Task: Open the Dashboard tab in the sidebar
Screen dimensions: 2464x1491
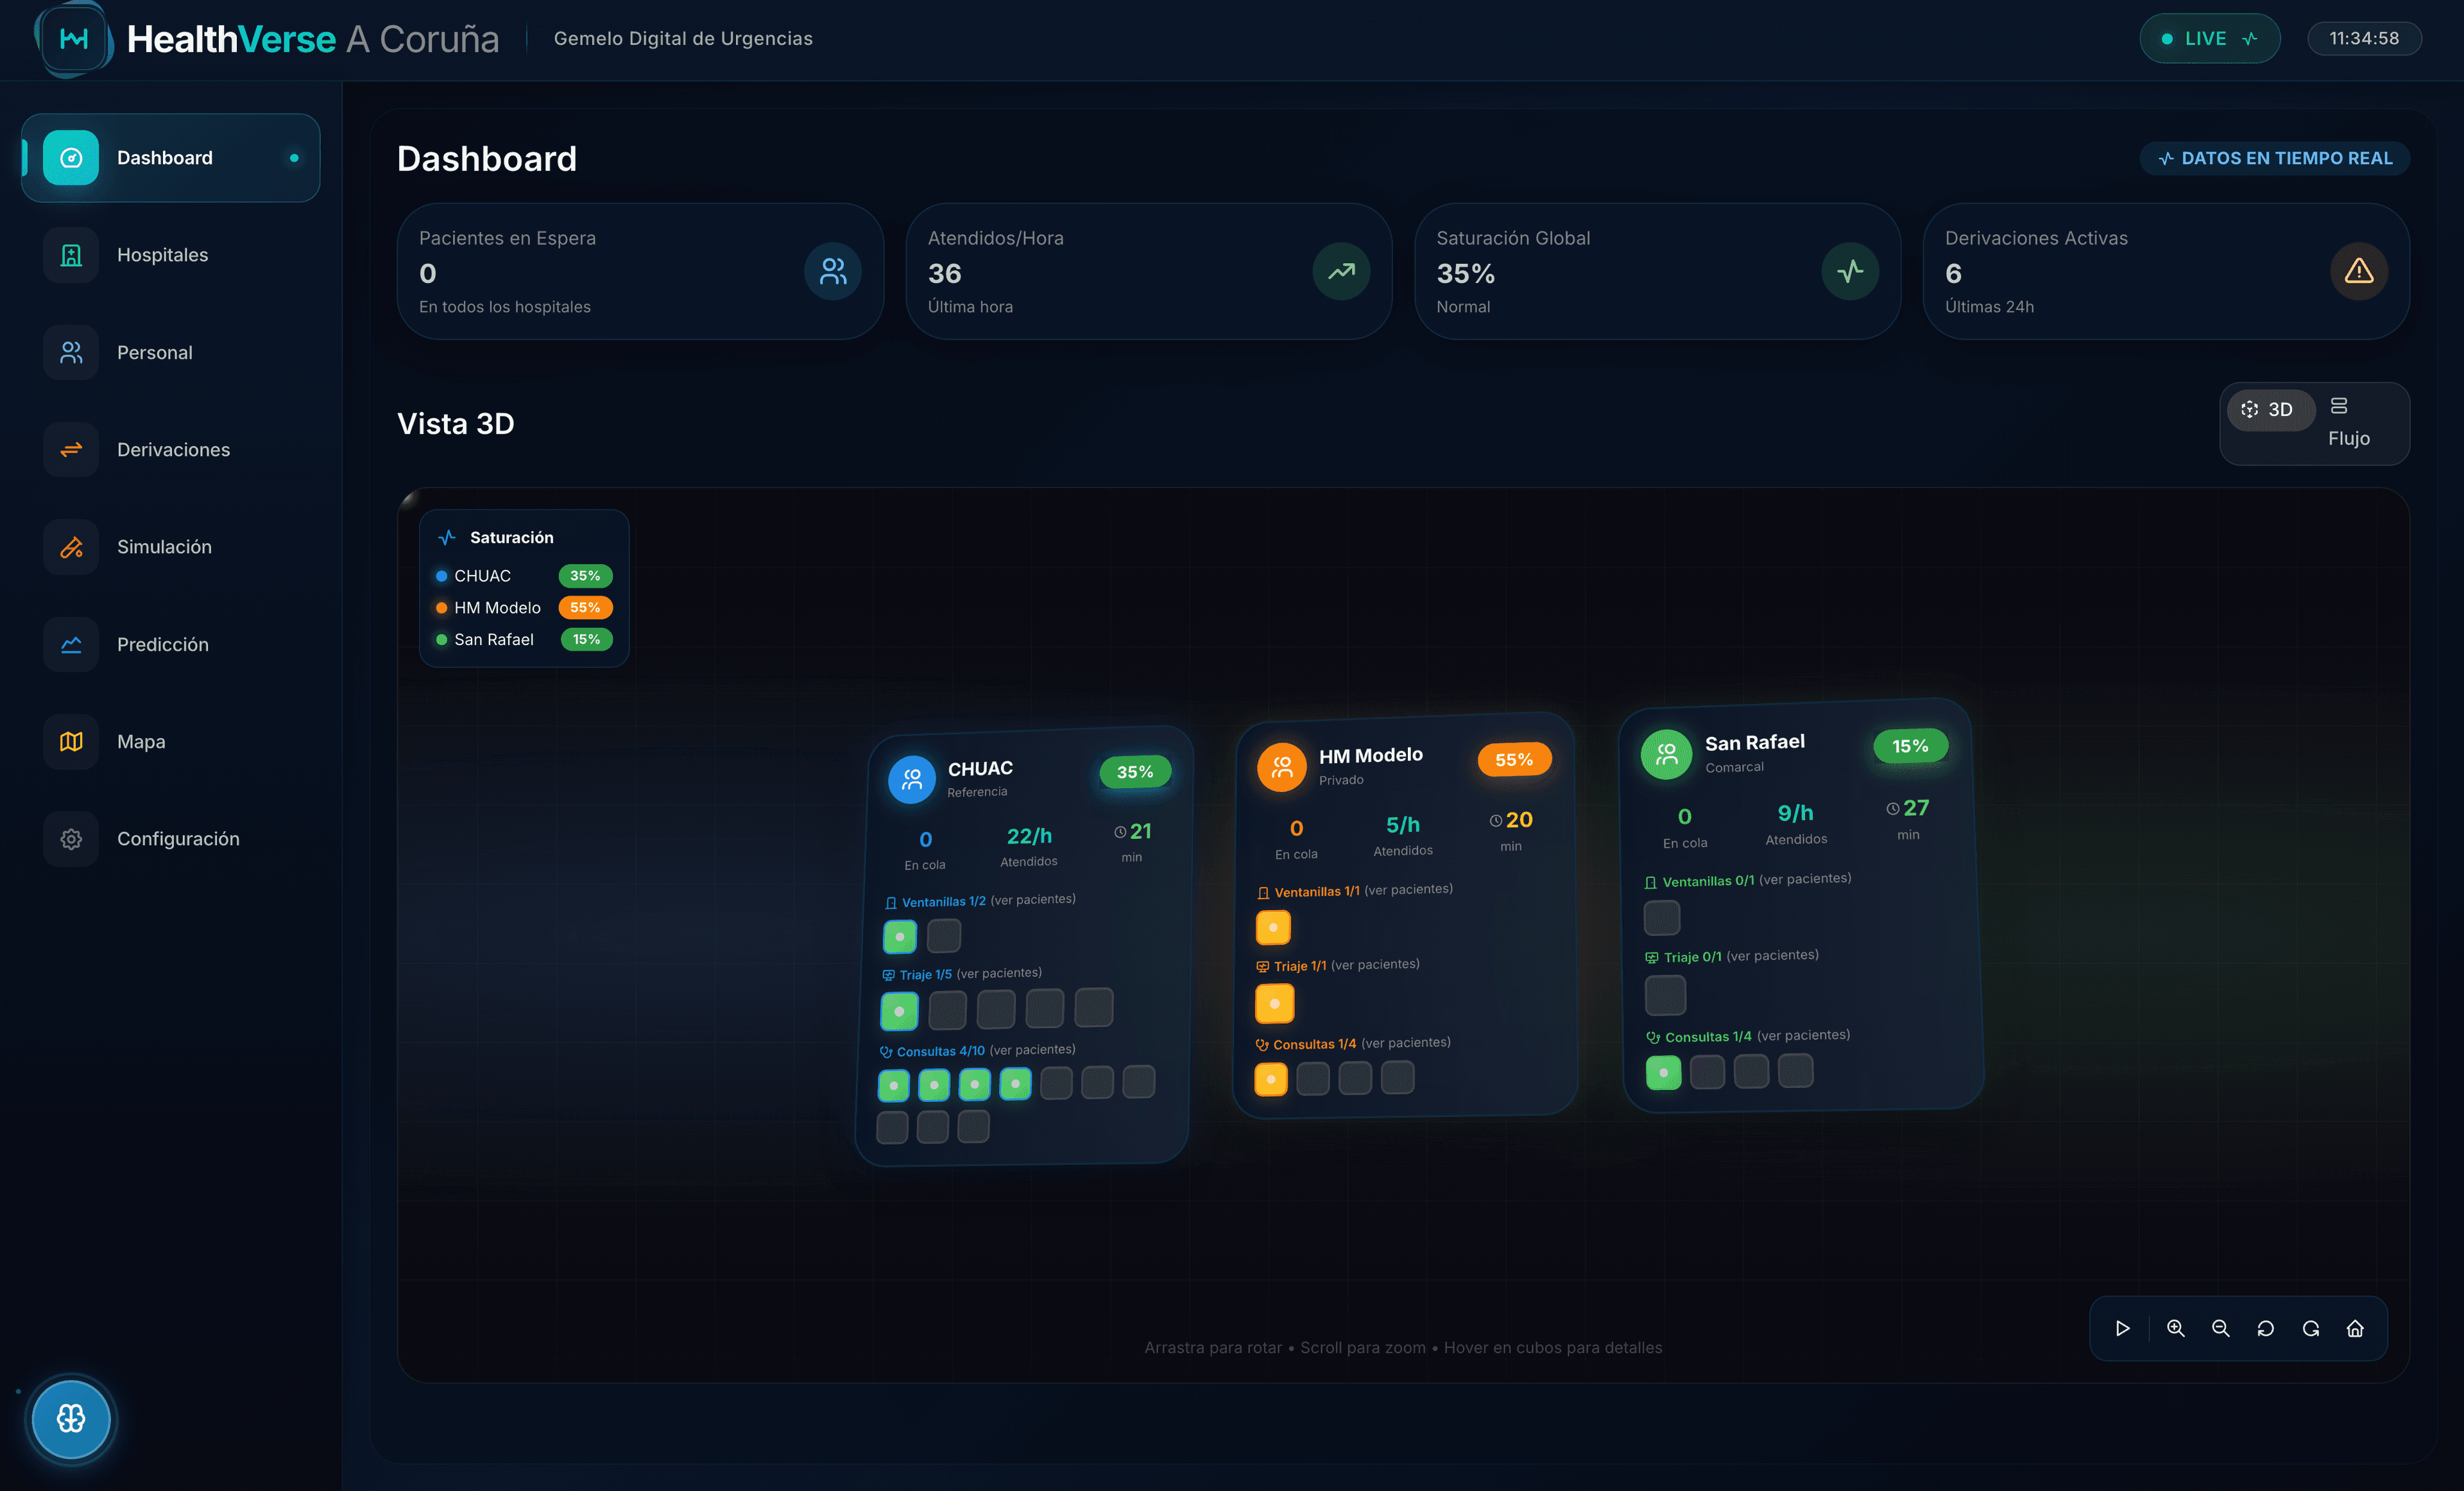Action: pos(165,157)
